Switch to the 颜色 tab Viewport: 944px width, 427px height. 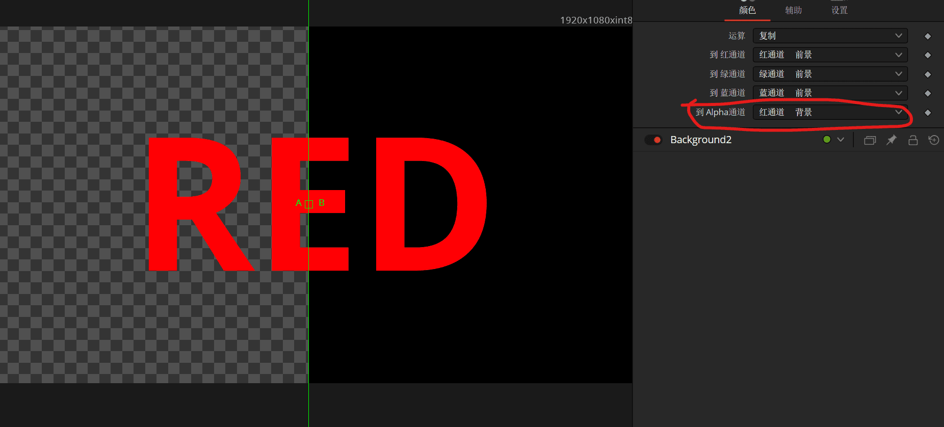pos(747,10)
